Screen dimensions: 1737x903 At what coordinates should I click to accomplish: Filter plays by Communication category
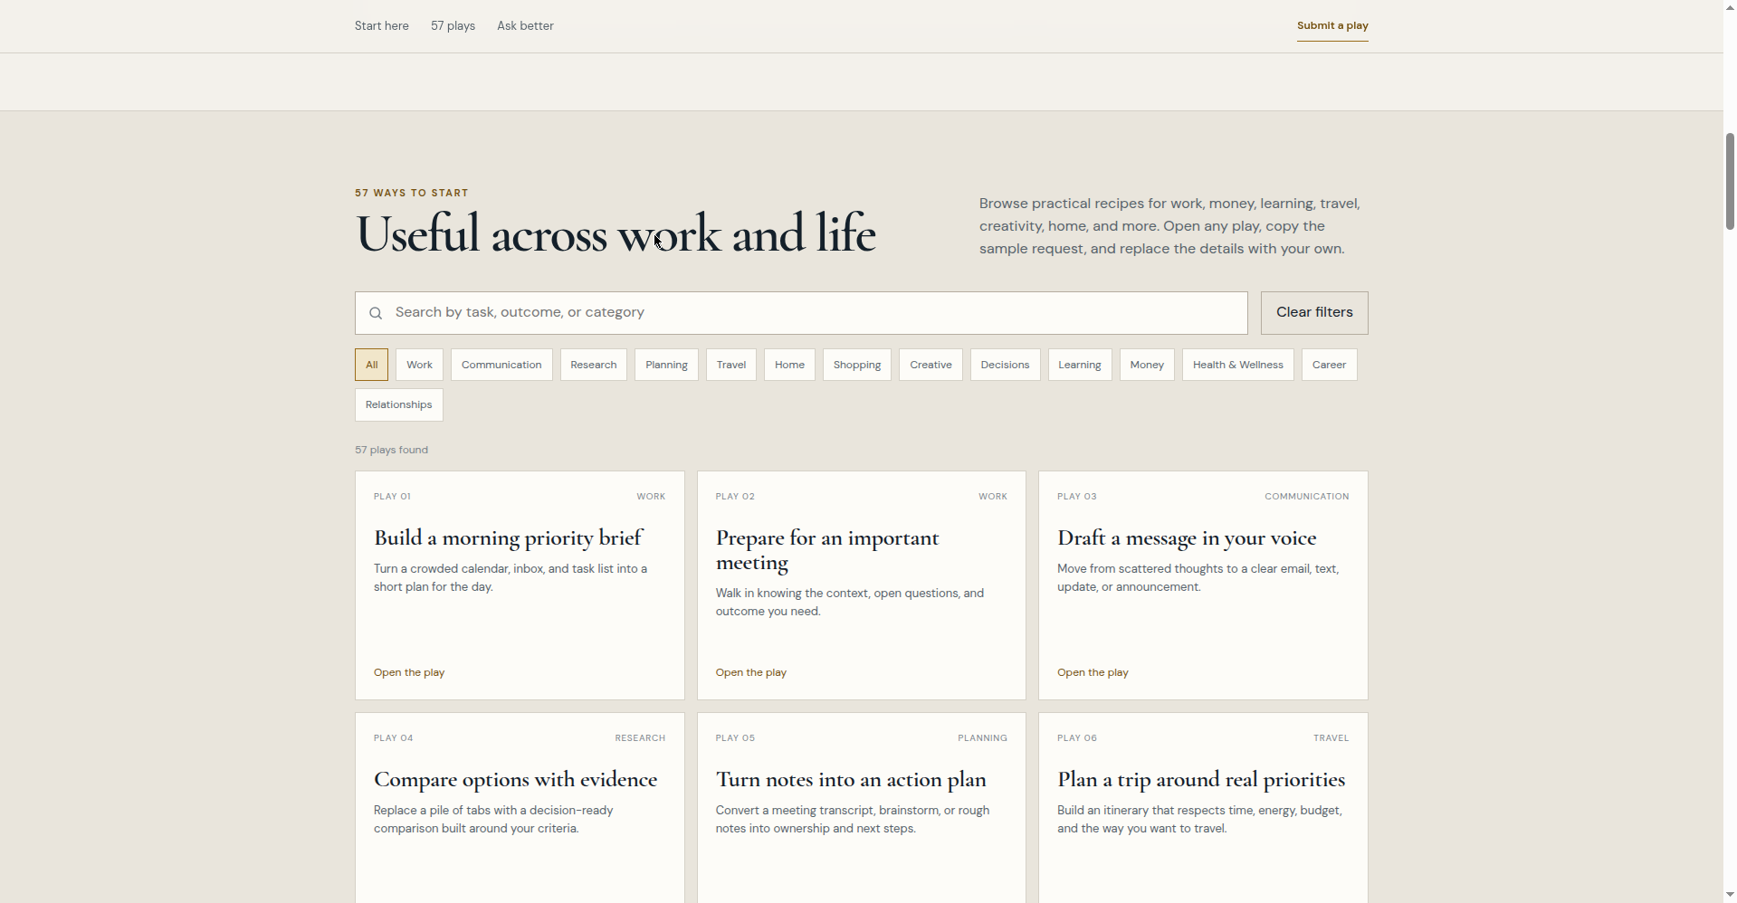point(501,365)
